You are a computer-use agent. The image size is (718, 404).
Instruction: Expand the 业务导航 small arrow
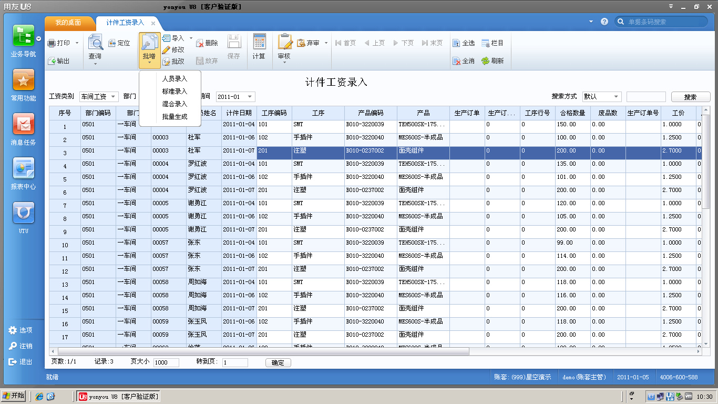(x=39, y=38)
